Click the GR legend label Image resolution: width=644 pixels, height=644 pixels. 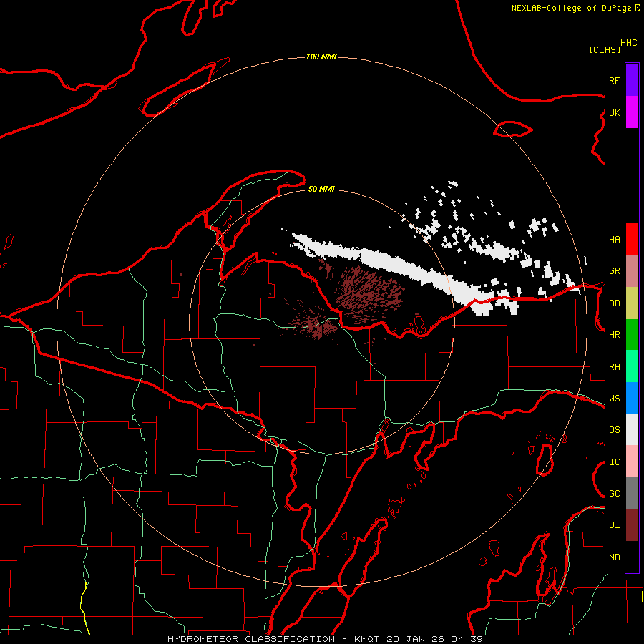614,271
